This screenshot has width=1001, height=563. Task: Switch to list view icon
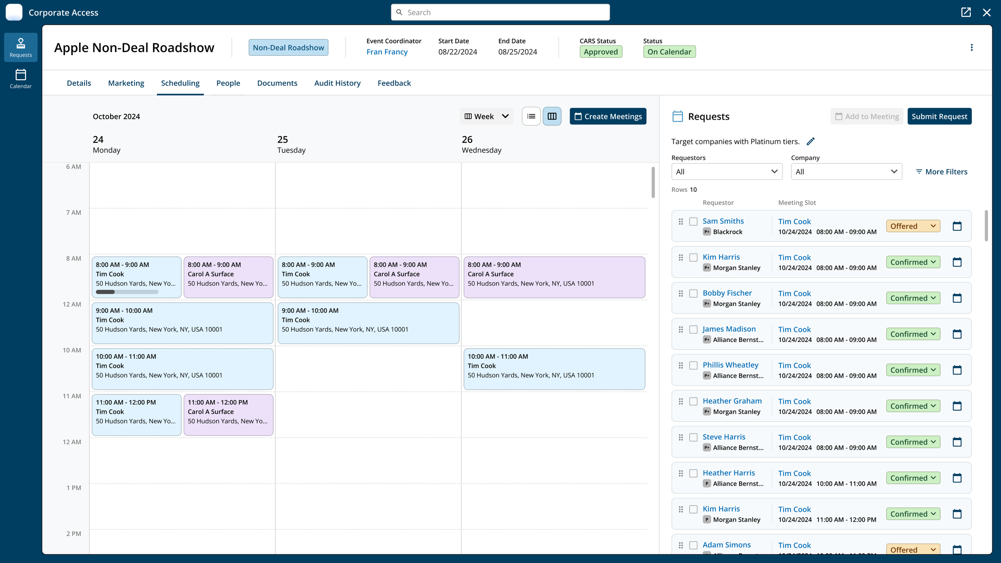point(531,116)
